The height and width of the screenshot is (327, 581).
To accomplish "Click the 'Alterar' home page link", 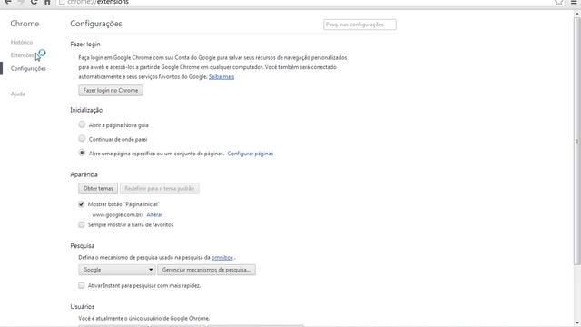I will [154, 214].
